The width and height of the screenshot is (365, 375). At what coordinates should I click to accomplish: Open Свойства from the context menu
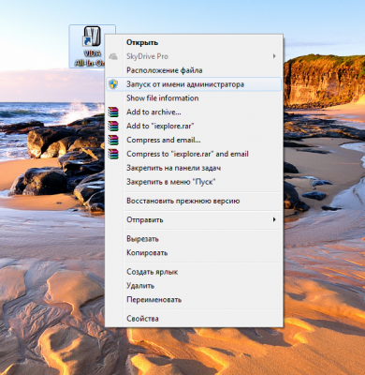[x=194, y=319]
